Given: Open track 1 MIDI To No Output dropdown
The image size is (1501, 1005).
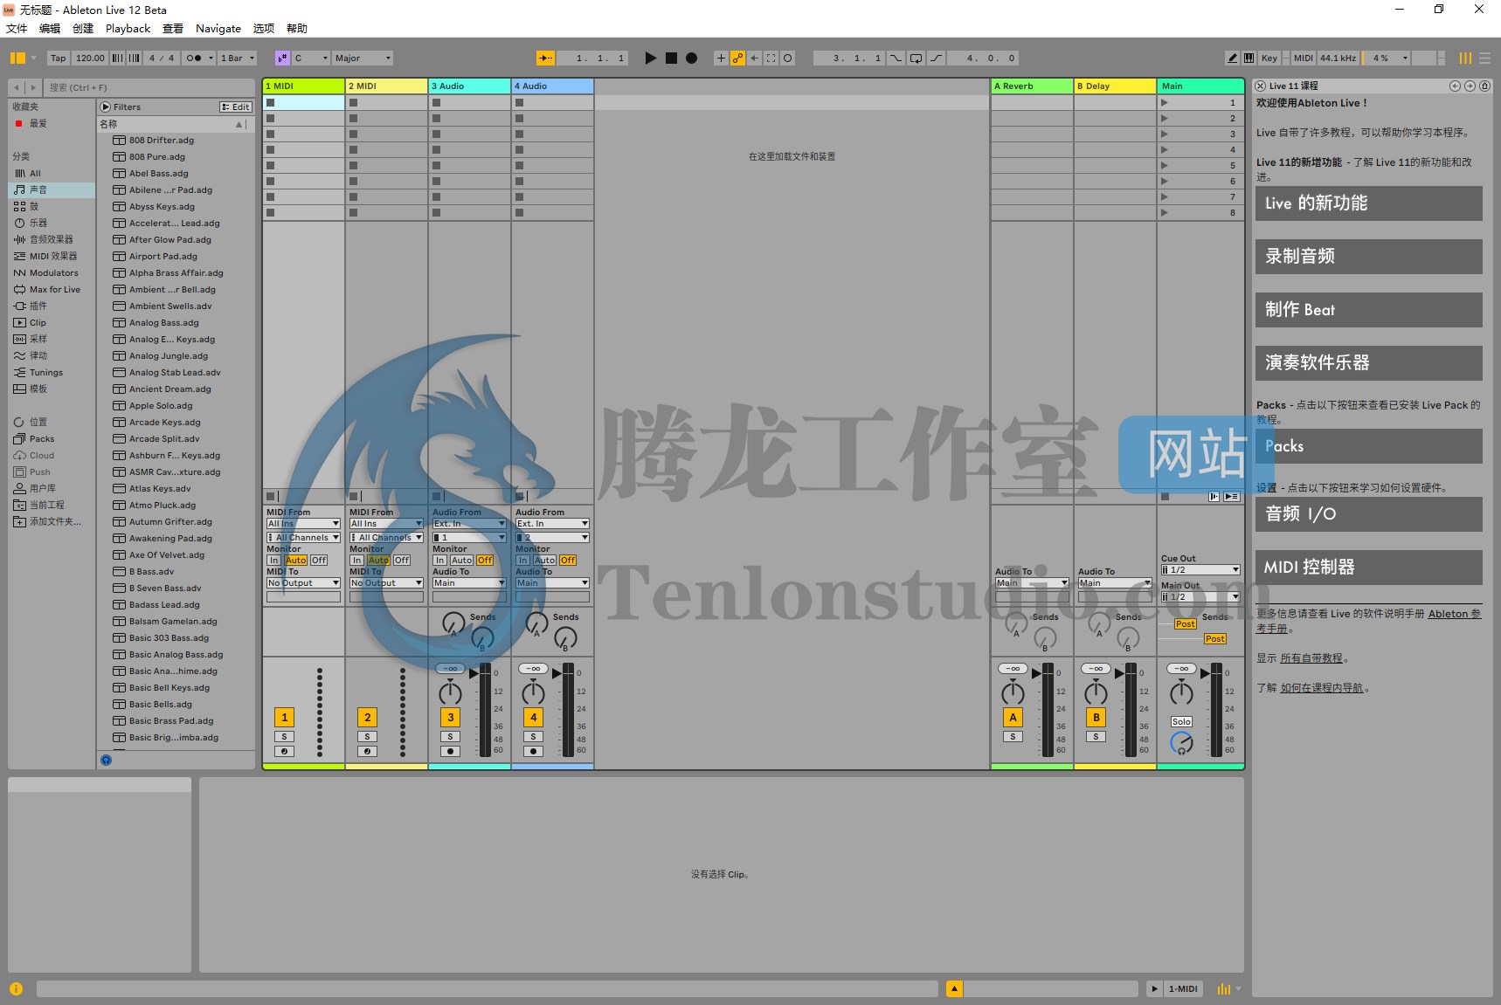Looking at the screenshot, I should point(303,583).
